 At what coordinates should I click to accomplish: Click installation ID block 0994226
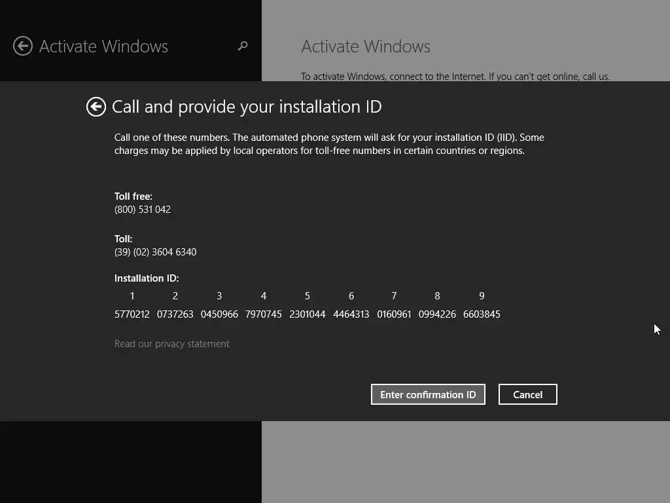coord(437,314)
